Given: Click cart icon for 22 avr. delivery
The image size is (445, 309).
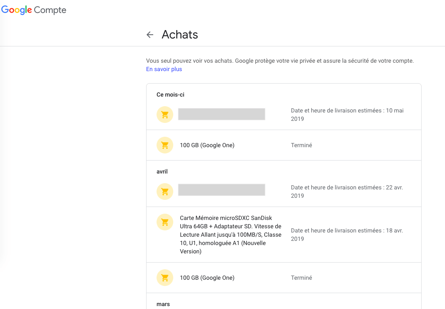Looking at the screenshot, I should point(165,192).
